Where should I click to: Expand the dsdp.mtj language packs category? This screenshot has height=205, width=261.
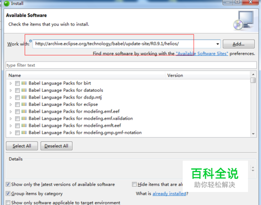[x=11, y=98]
